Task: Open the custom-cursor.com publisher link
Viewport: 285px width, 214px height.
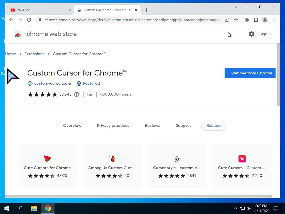Action: pyautogui.click(x=53, y=83)
